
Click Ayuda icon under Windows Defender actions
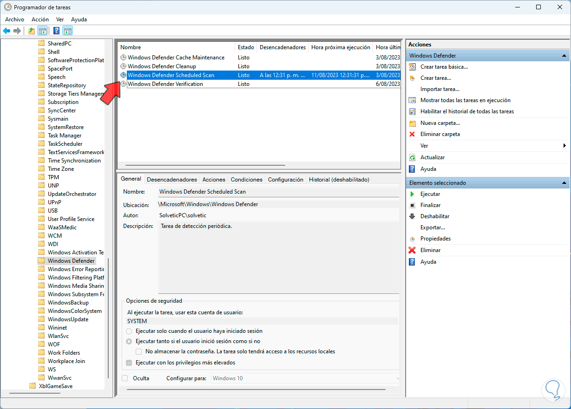pyautogui.click(x=412, y=169)
